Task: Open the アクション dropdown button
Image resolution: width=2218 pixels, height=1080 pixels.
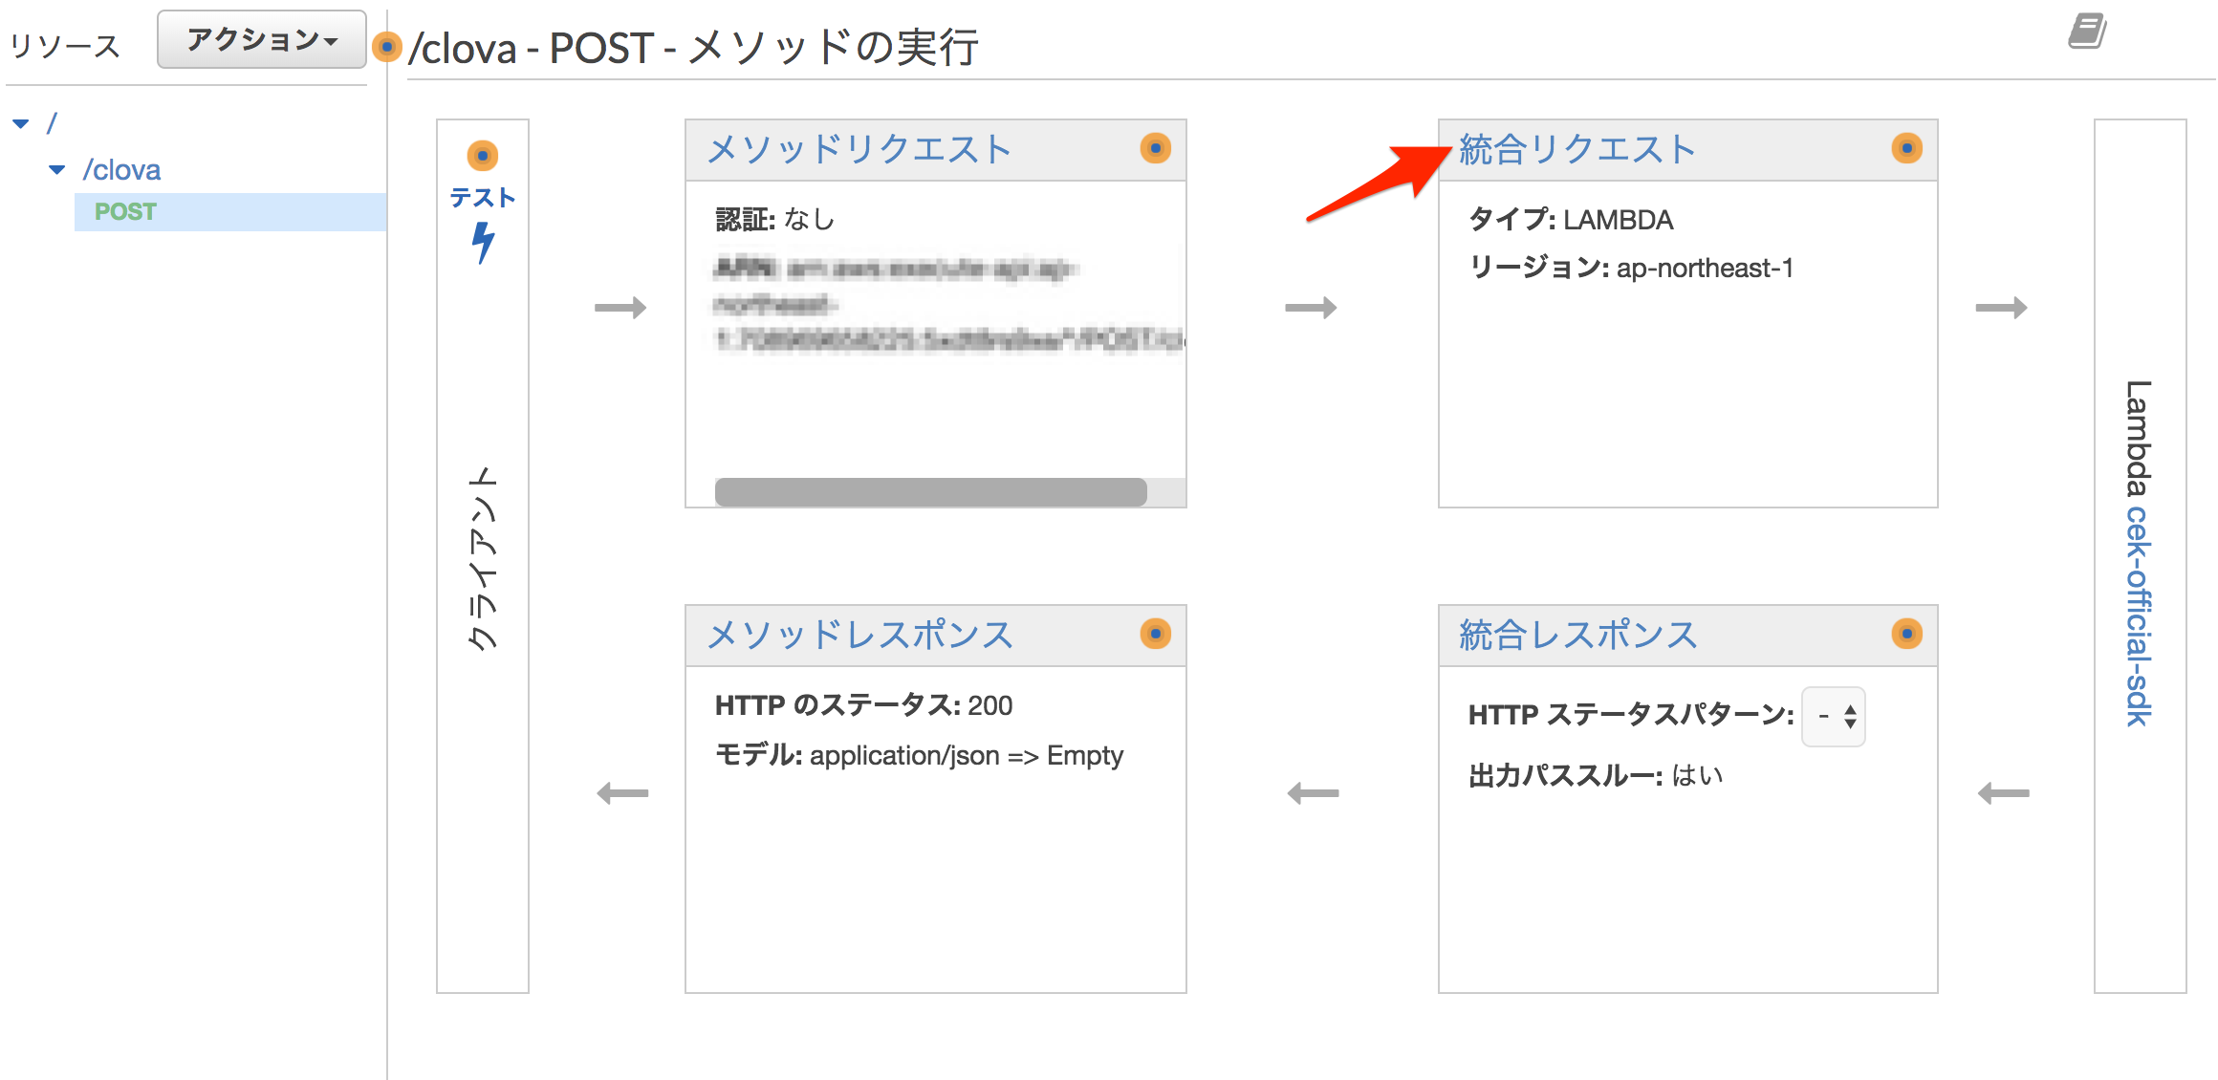Action: point(262,39)
